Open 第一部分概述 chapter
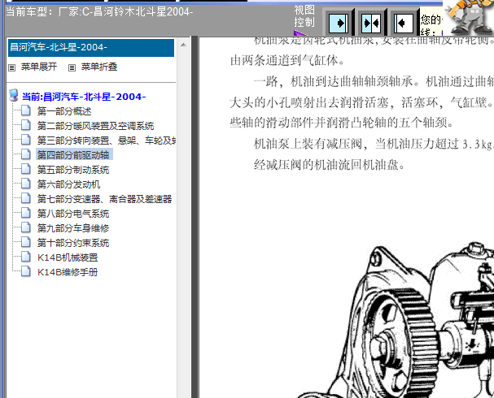The height and width of the screenshot is (398, 494). [x=64, y=111]
